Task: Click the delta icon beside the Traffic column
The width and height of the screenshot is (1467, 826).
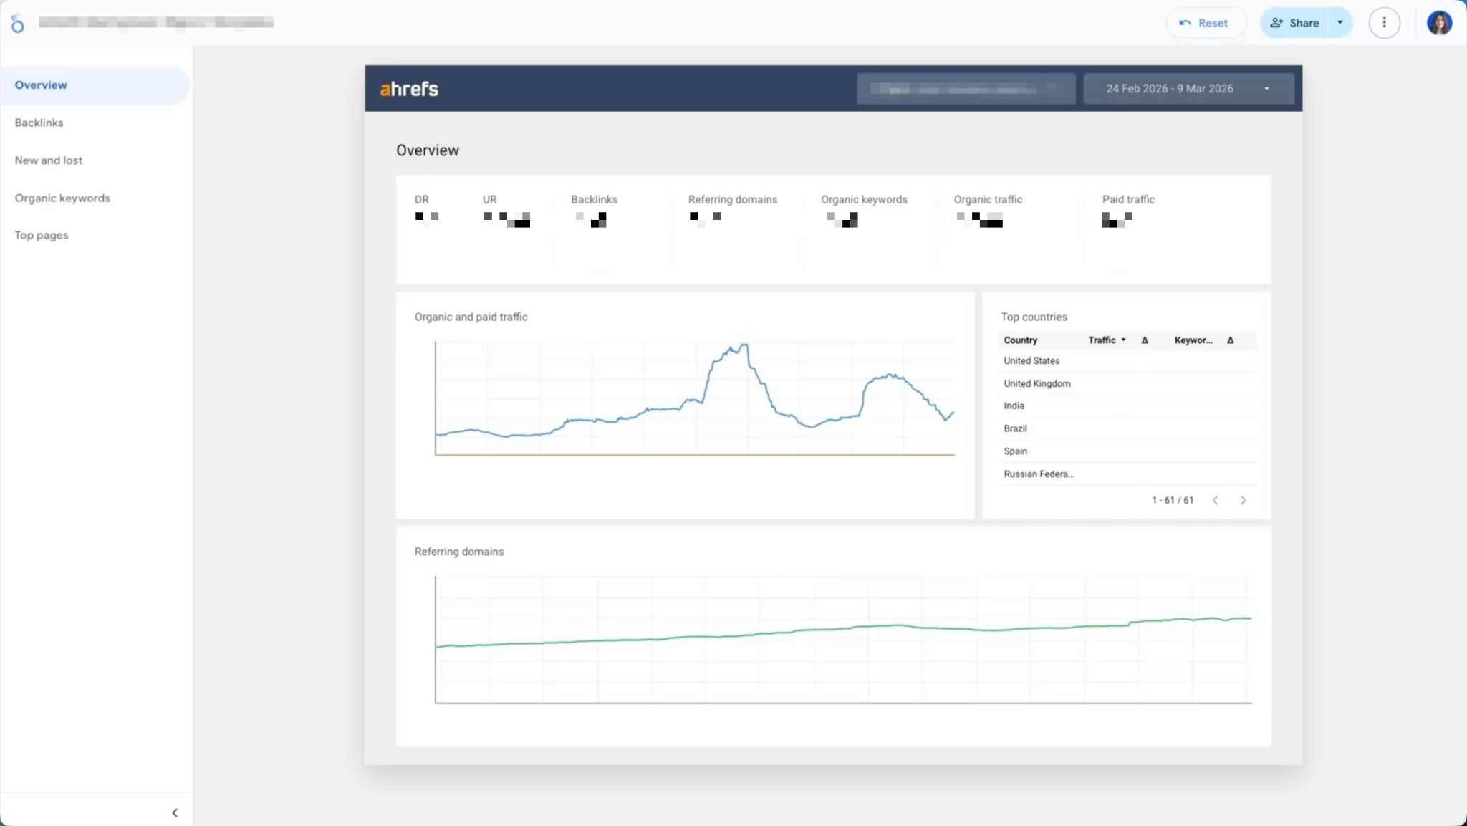Action: click(x=1144, y=340)
